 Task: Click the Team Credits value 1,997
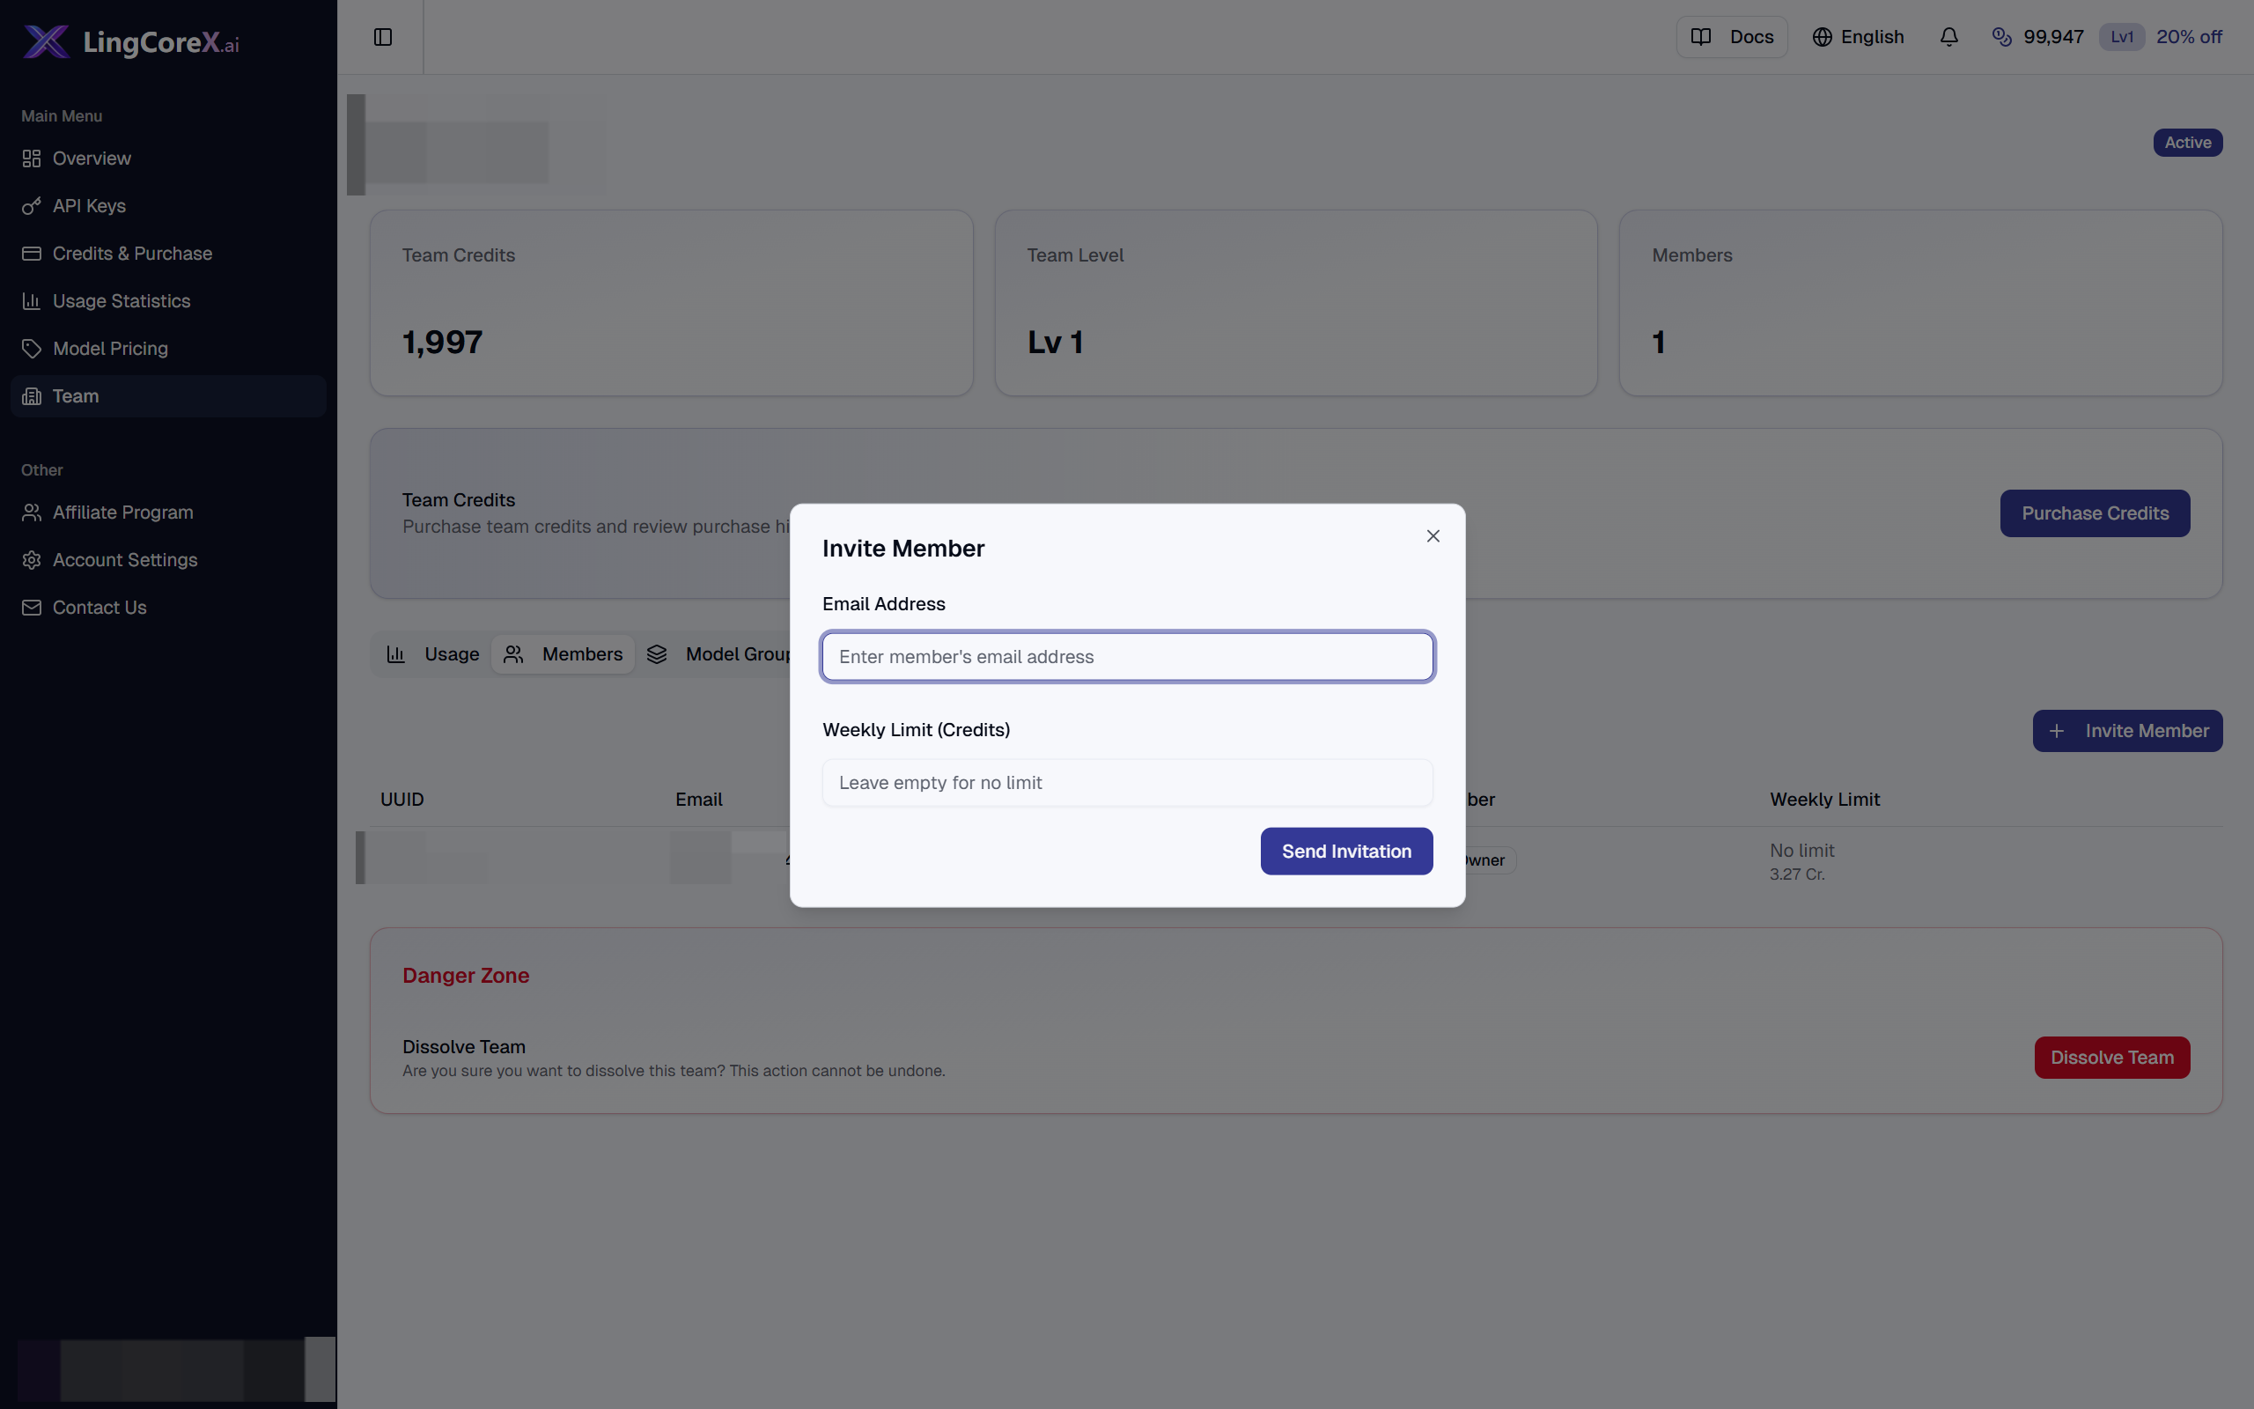(442, 342)
